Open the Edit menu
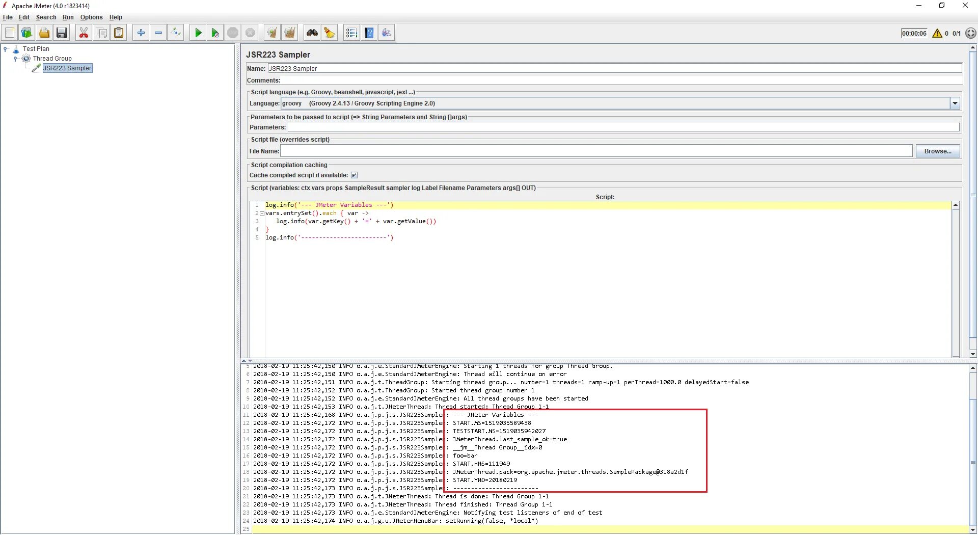 click(24, 17)
